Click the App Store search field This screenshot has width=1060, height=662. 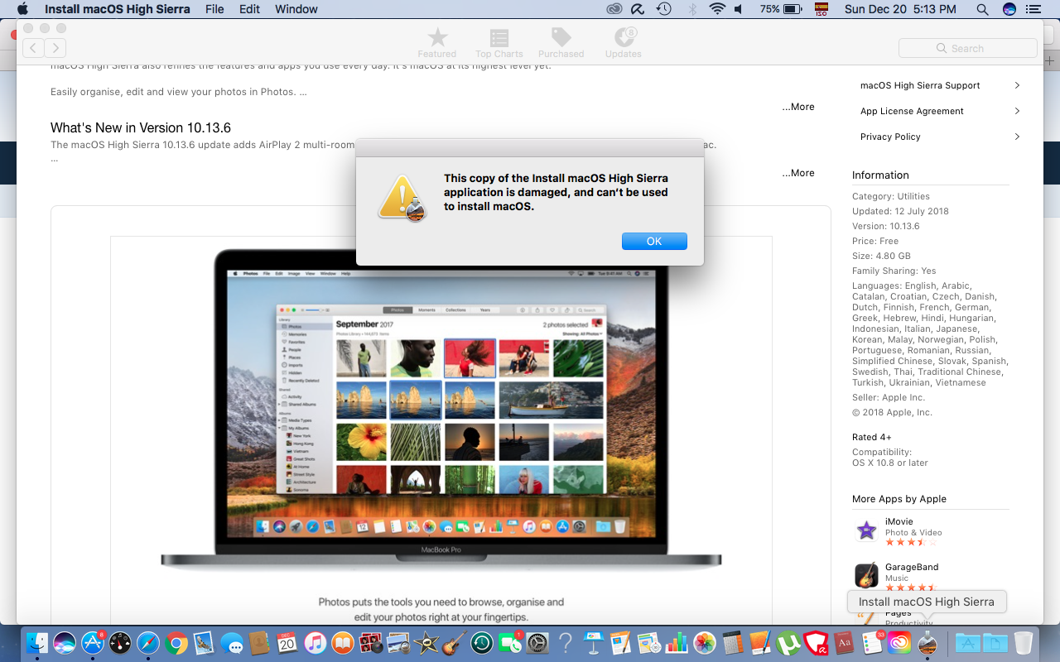click(967, 48)
